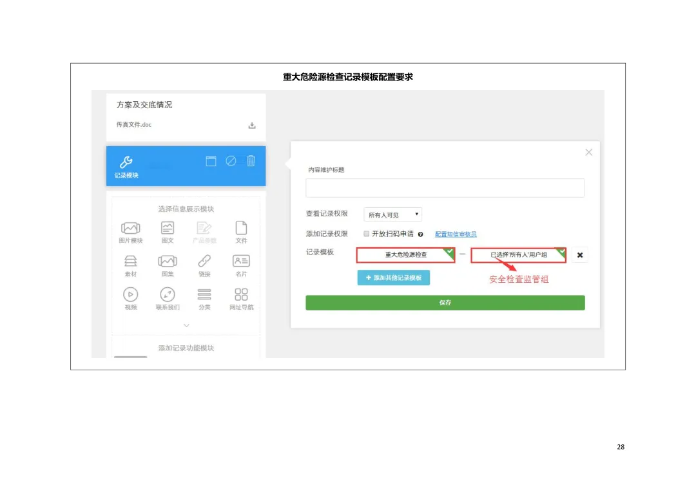
Task: Click the 传真文件.doc file name
Action: pyautogui.click(x=133, y=125)
